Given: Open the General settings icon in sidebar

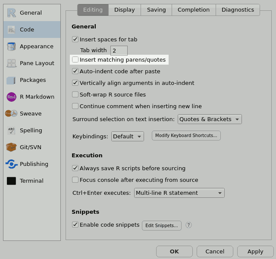Looking at the screenshot, I should coord(12,13).
